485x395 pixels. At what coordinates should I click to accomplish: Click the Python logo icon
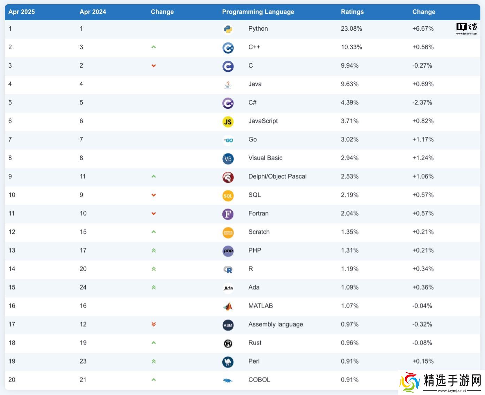click(x=228, y=29)
